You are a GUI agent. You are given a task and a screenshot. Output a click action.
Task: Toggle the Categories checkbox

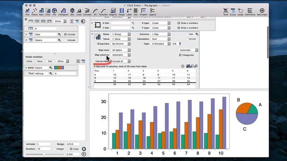tap(180, 55)
